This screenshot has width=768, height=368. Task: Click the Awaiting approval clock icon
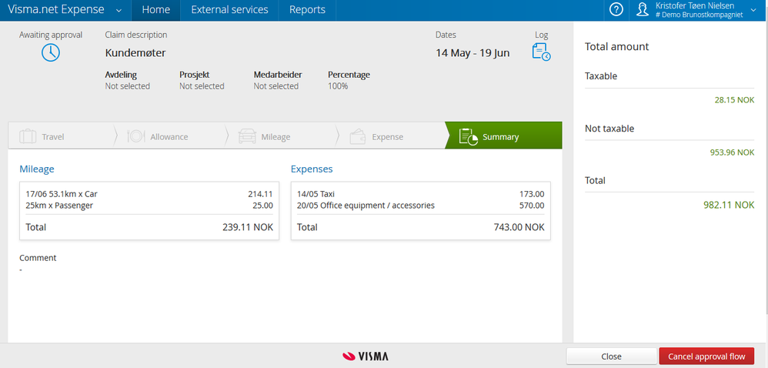coord(51,52)
